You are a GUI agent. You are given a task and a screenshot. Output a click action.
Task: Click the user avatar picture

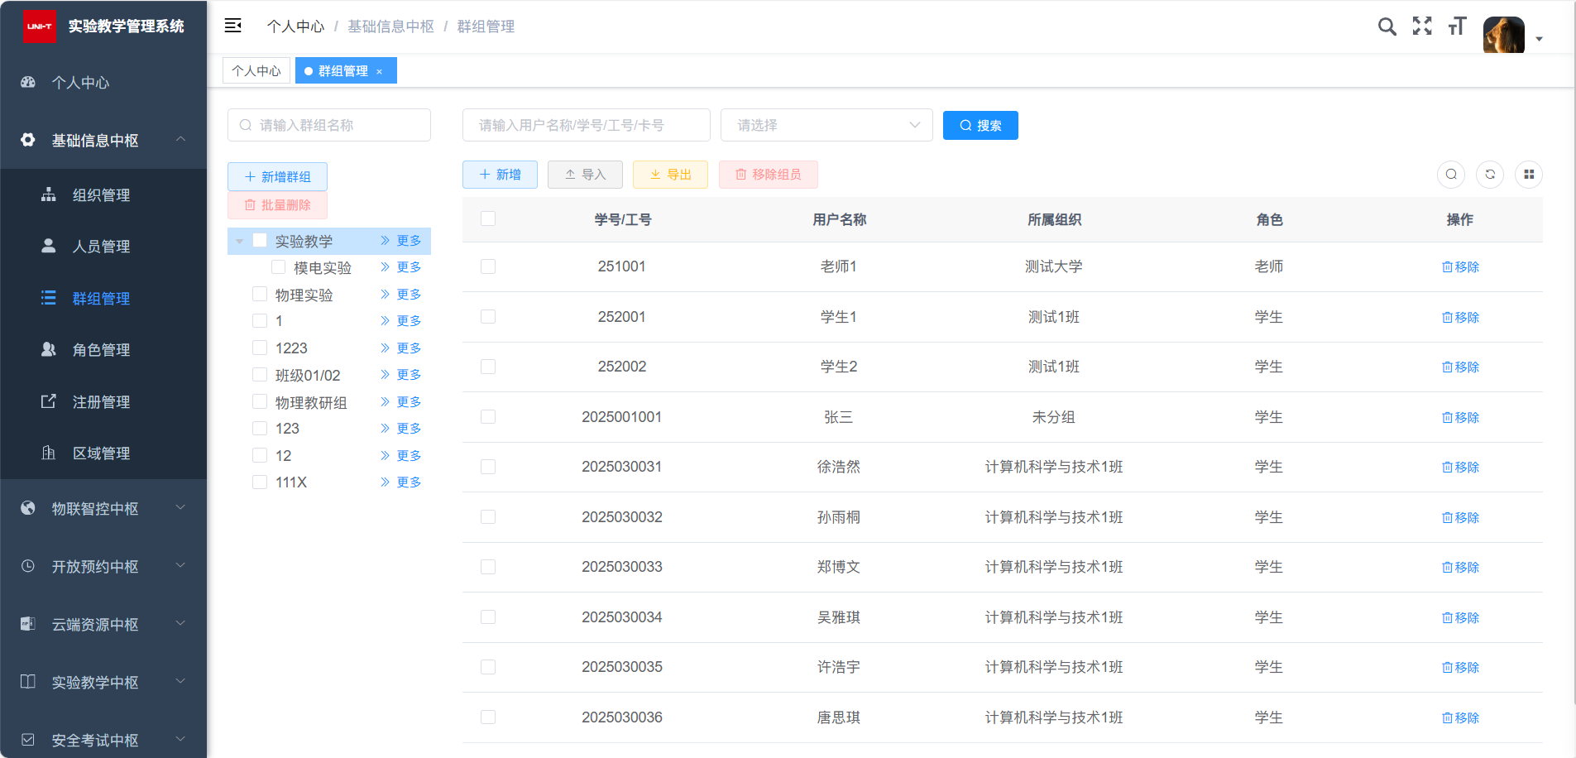point(1503,36)
